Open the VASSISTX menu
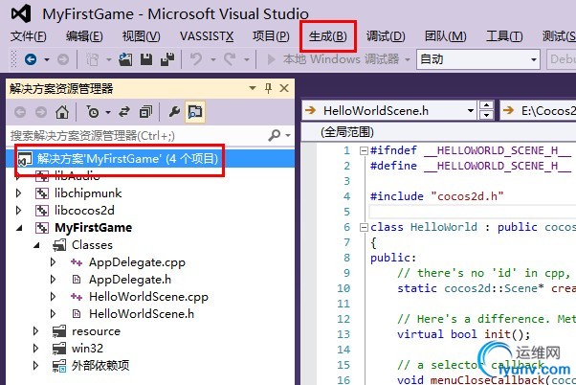The height and width of the screenshot is (385, 576). tap(207, 36)
